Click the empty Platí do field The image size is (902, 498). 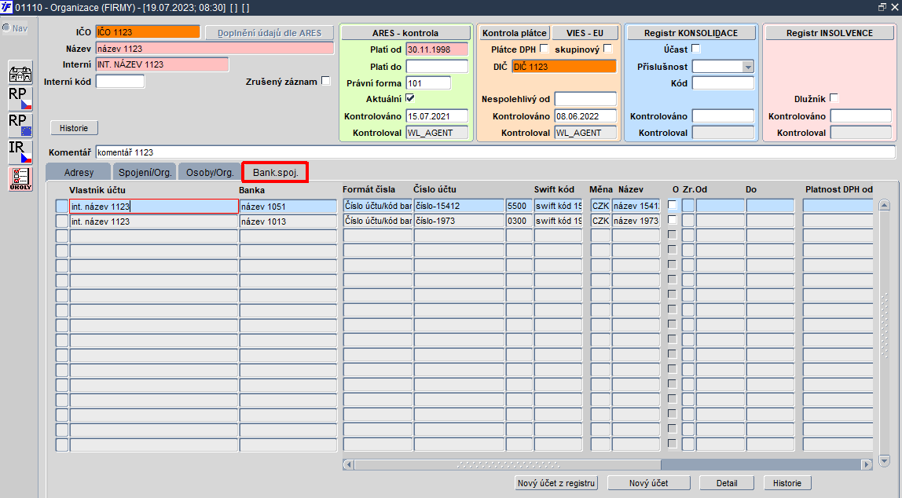(x=437, y=67)
